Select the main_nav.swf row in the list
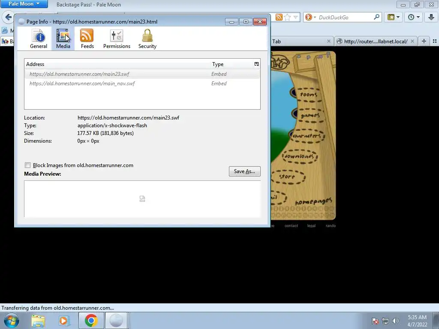The image size is (439, 329). [142, 84]
